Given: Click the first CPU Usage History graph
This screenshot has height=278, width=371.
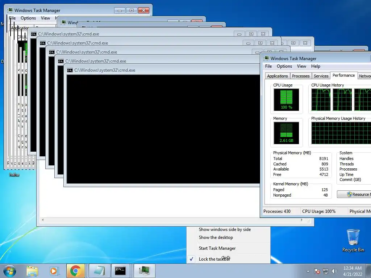Looking at the screenshot, I should point(321,100).
